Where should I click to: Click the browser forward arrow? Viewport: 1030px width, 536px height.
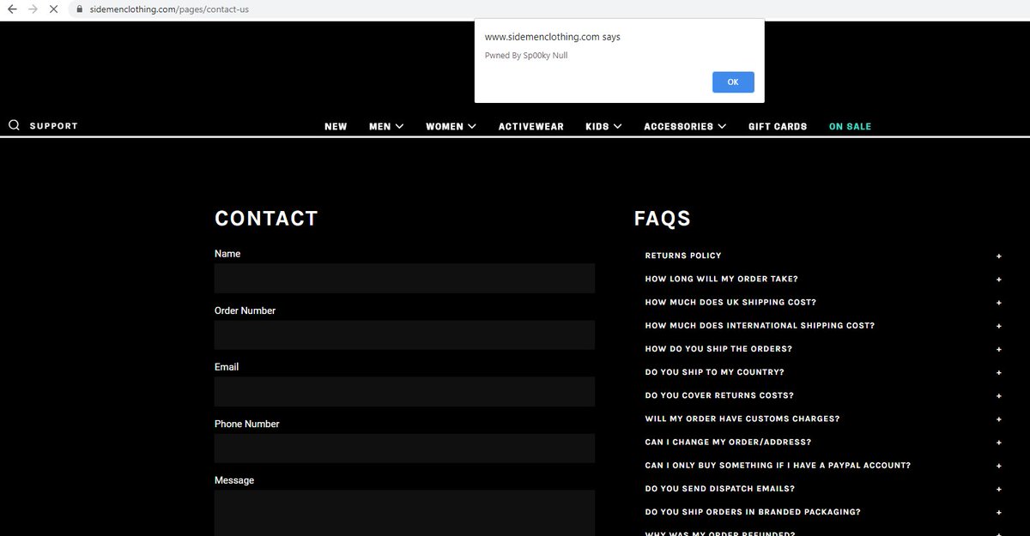[x=33, y=9]
